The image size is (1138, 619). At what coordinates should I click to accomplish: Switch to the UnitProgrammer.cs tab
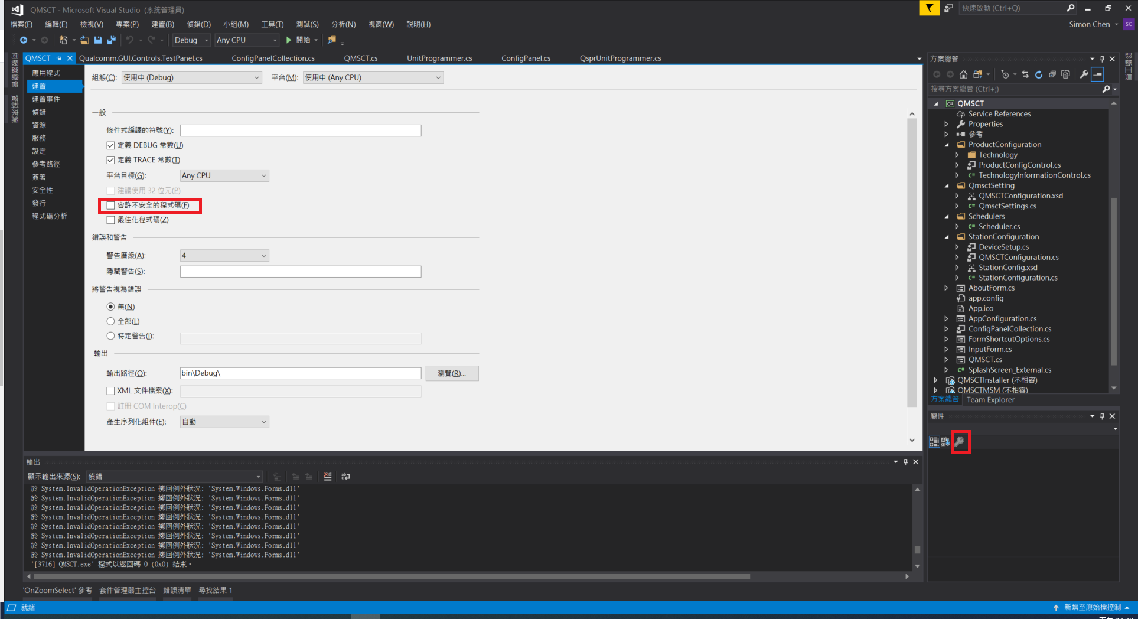(x=439, y=58)
